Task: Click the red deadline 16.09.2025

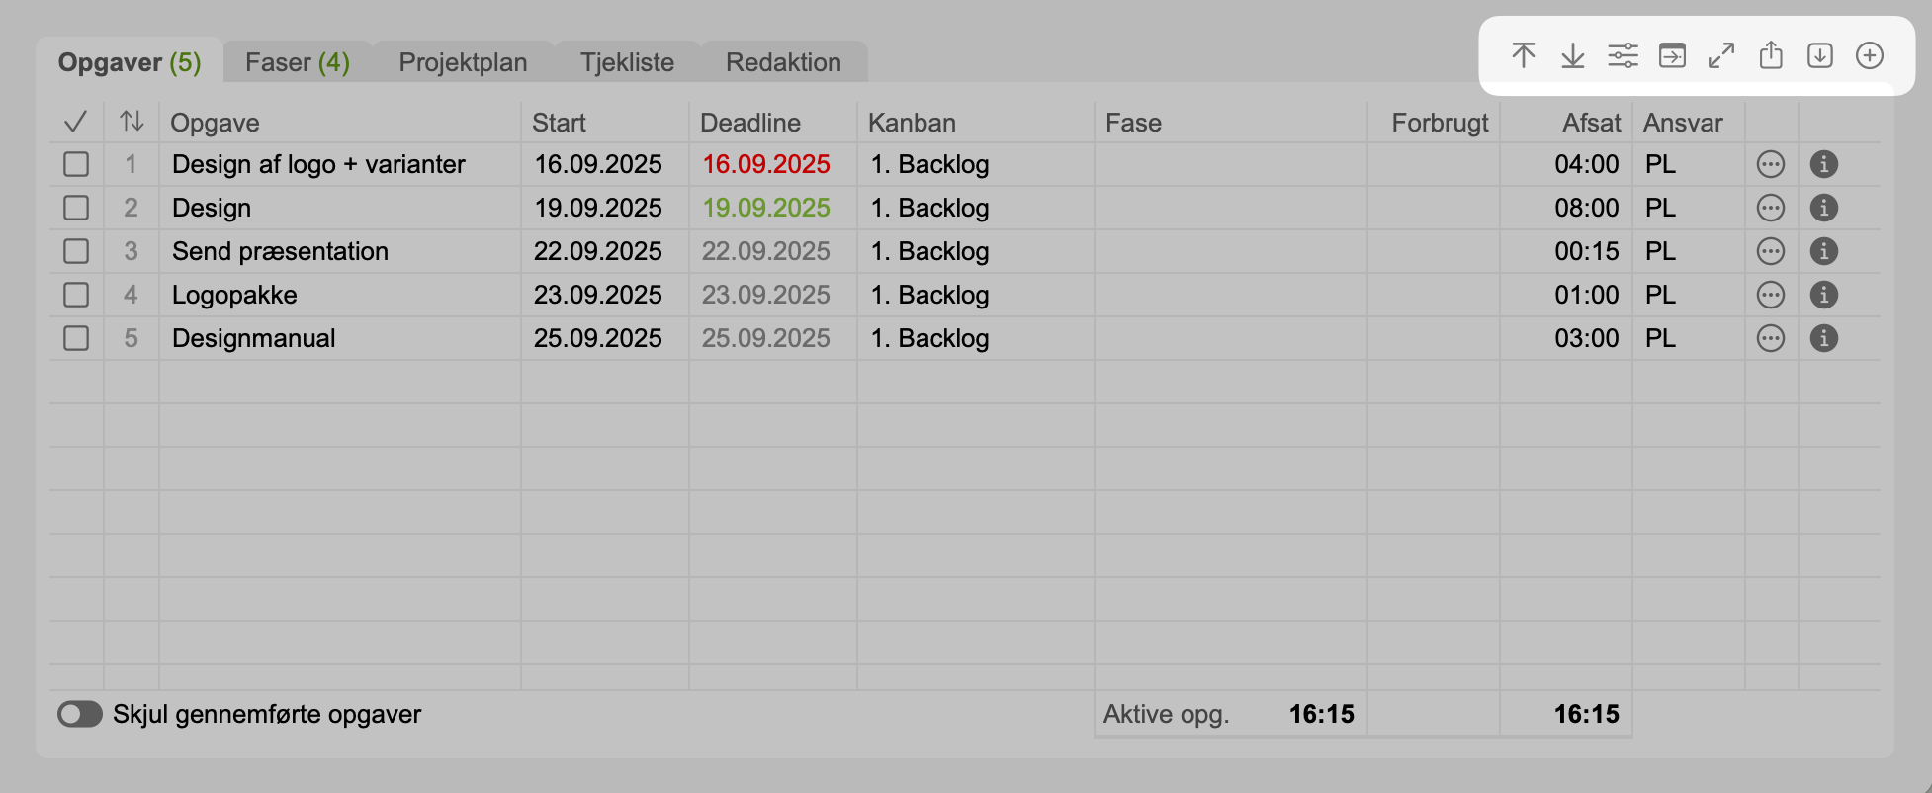Action: tap(766, 164)
